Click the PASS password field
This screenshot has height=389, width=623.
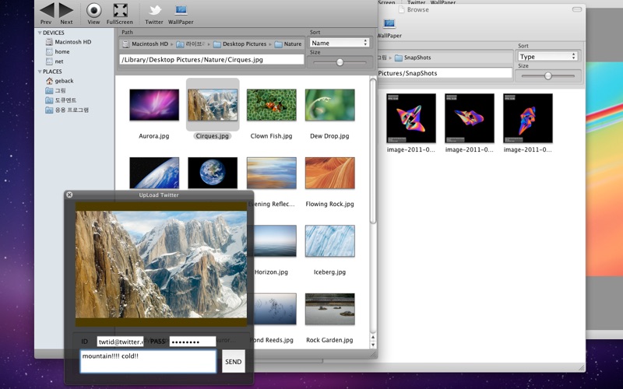192,342
